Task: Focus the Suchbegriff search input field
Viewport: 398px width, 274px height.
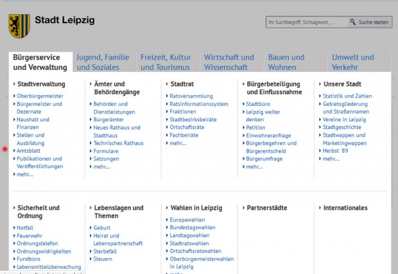Action: pyautogui.click(x=307, y=22)
